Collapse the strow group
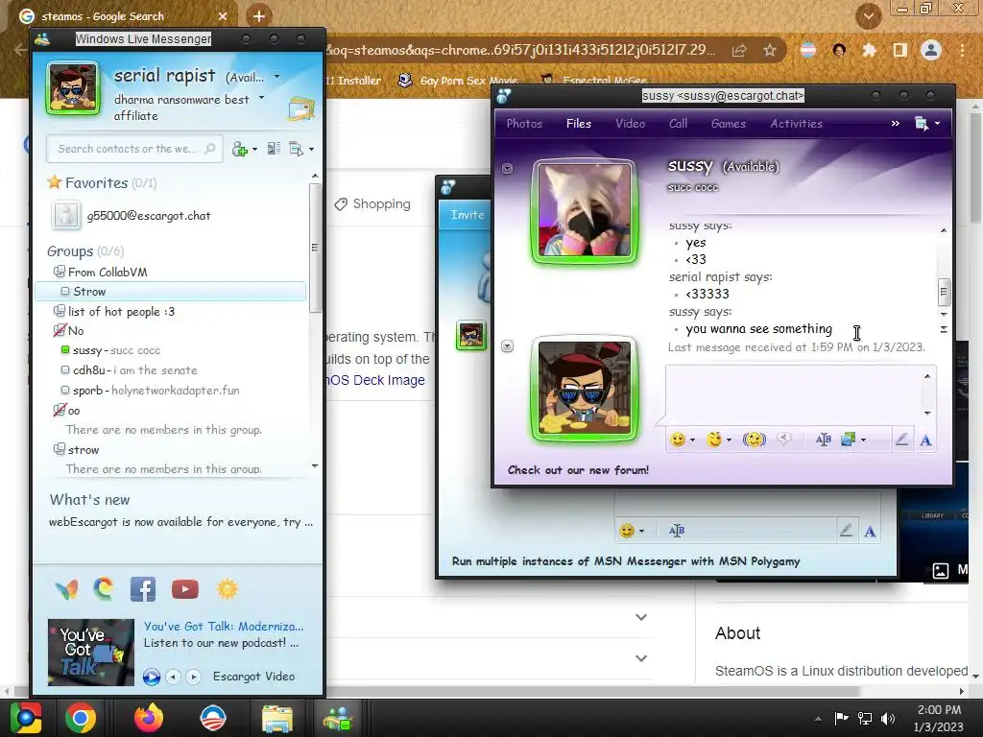Viewport: 983px width, 737px height. point(59,449)
